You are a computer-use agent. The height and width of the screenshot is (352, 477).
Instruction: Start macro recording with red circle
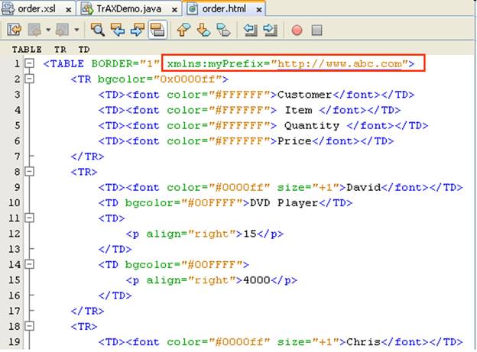coord(297,30)
